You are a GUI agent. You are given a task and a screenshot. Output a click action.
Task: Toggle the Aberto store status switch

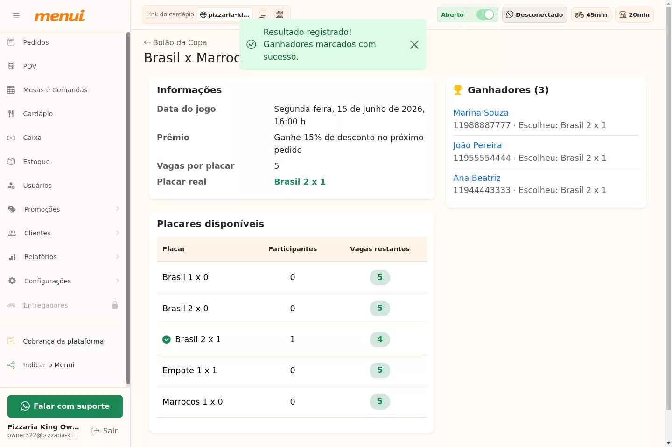485,14
